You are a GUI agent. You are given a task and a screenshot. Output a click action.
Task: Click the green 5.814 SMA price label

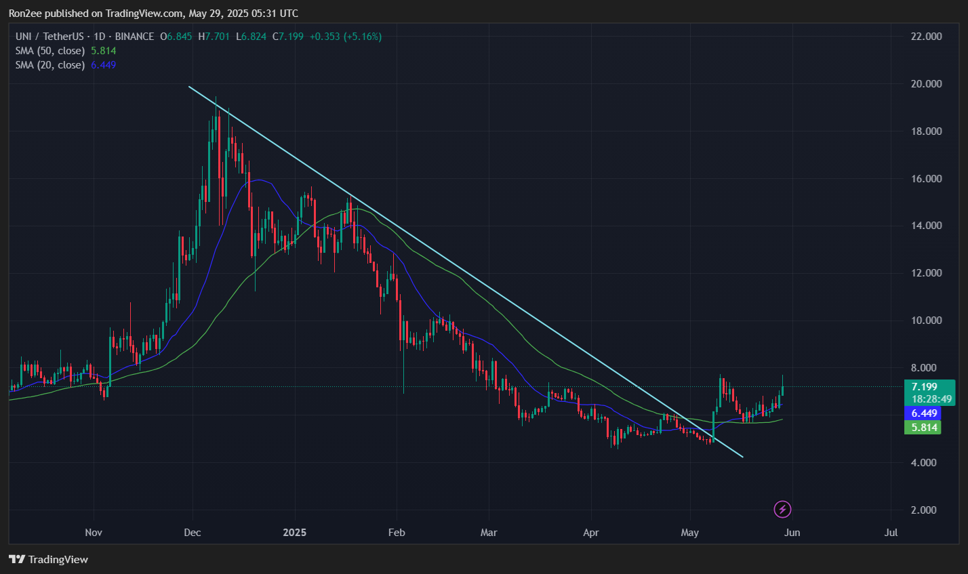[925, 428]
